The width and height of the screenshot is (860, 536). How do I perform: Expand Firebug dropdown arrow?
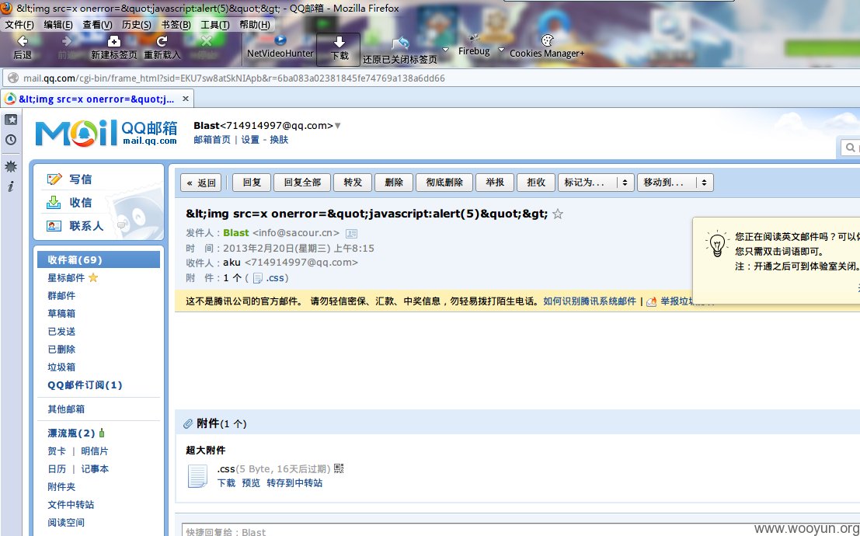pos(501,50)
